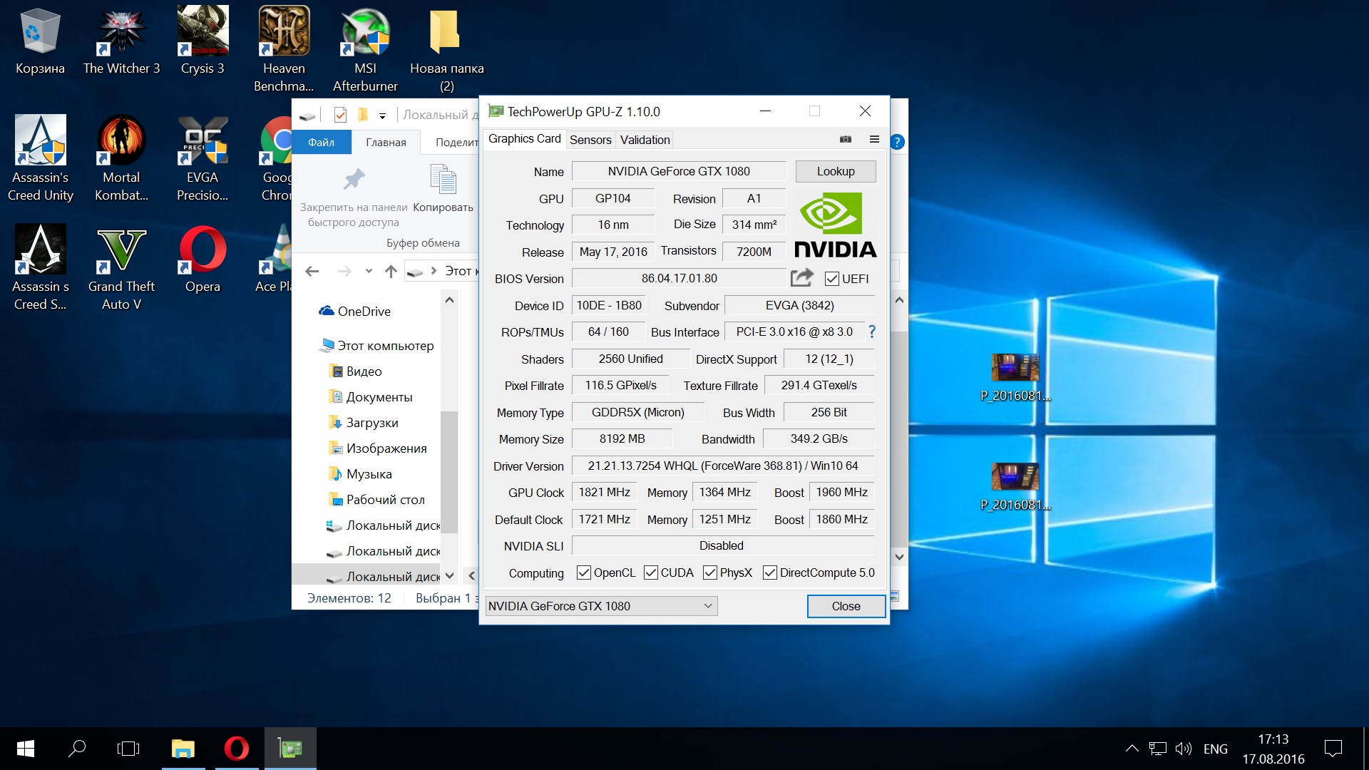Select Grand Theft Auto V icon
1369x770 pixels.
121,268
